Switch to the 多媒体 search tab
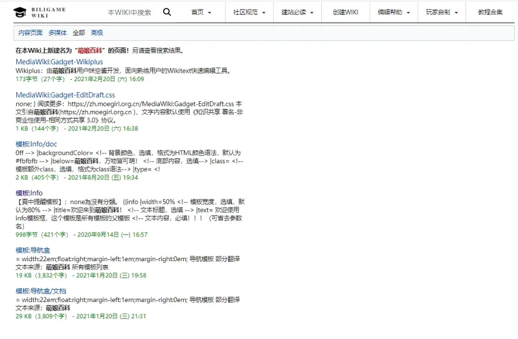 58,33
